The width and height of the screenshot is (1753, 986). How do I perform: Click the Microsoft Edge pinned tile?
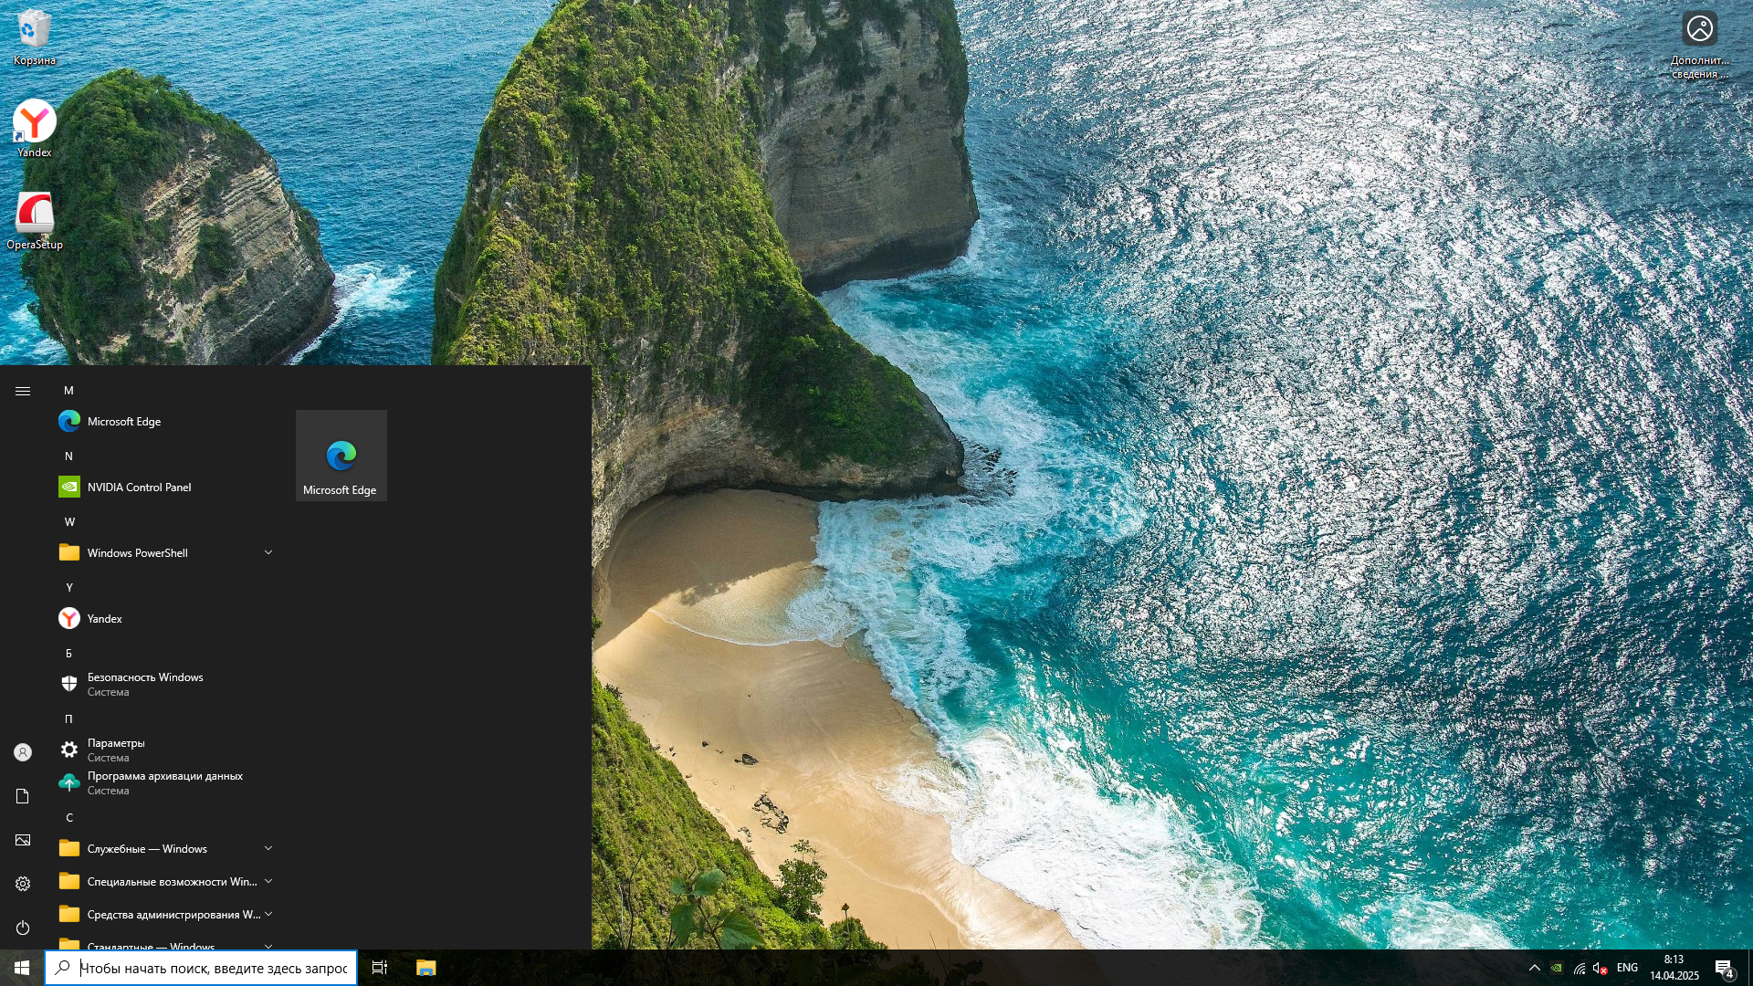click(x=341, y=456)
